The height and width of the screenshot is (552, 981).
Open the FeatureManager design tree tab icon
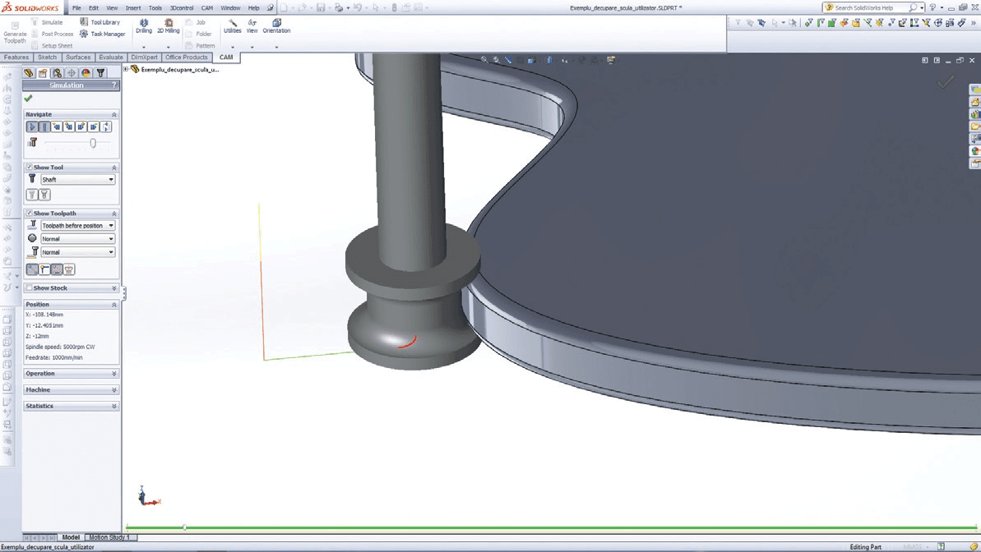(29, 72)
